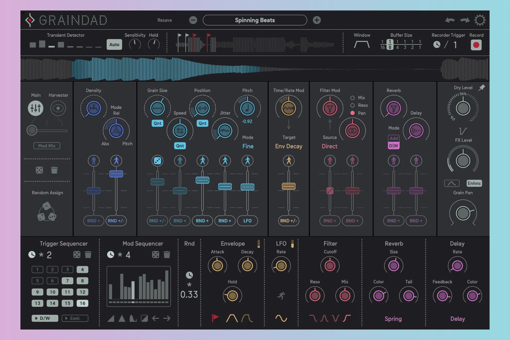510x340 pixels.
Task: Click the redo arrow icon
Action: (x=465, y=20)
